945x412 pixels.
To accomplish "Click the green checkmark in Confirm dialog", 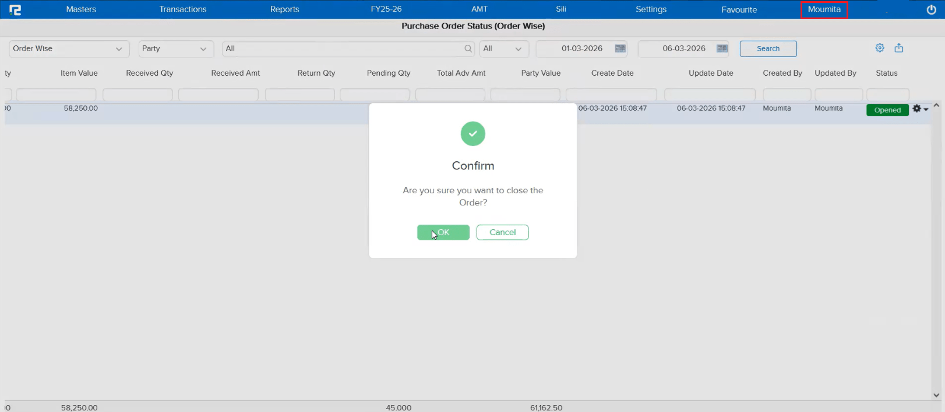I will point(473,134).
